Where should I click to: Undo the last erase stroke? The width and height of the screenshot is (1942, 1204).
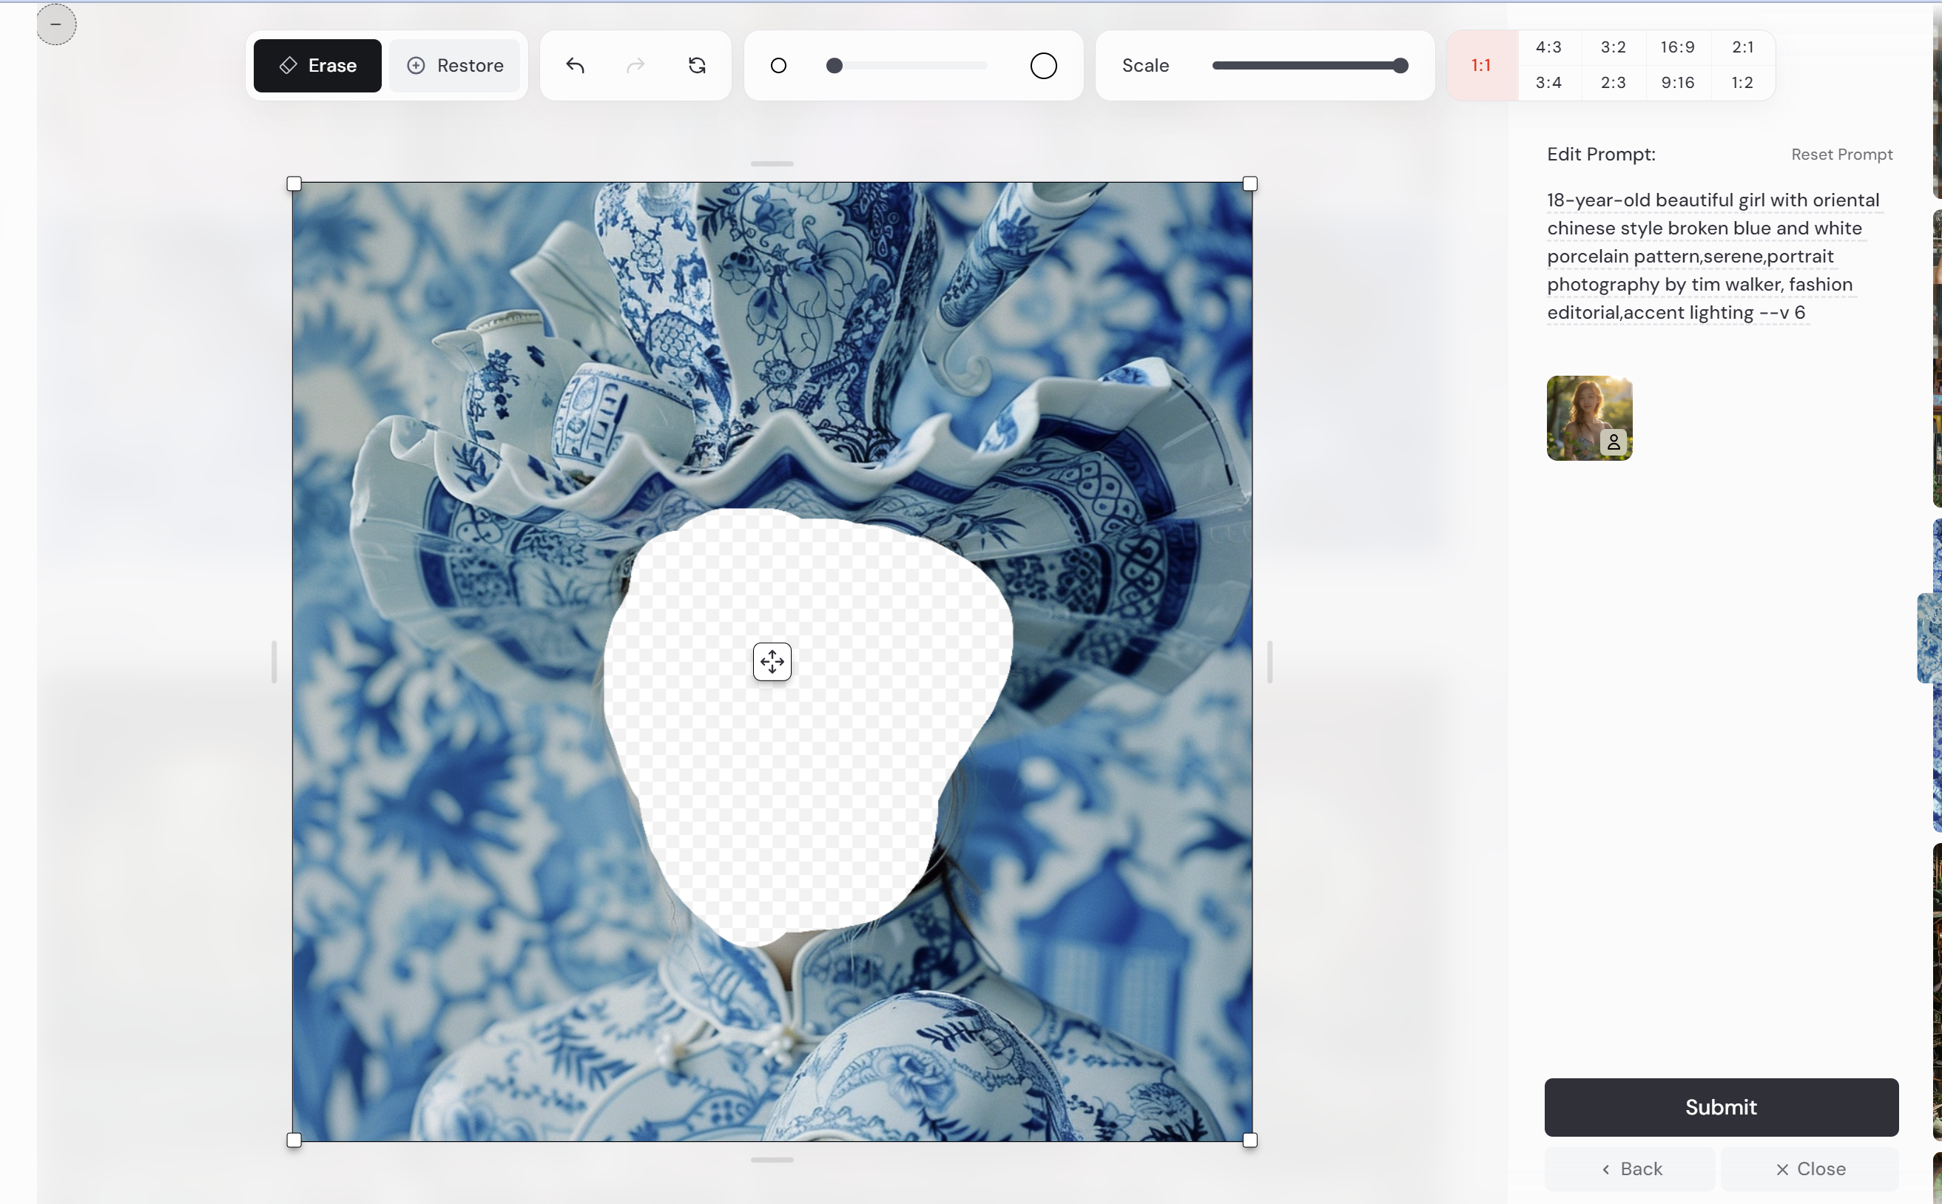pos(575,65)
